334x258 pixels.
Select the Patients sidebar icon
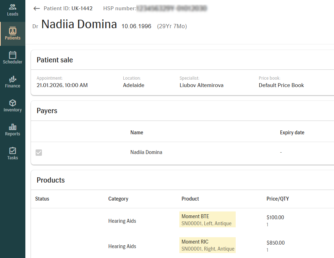[13, 31]
